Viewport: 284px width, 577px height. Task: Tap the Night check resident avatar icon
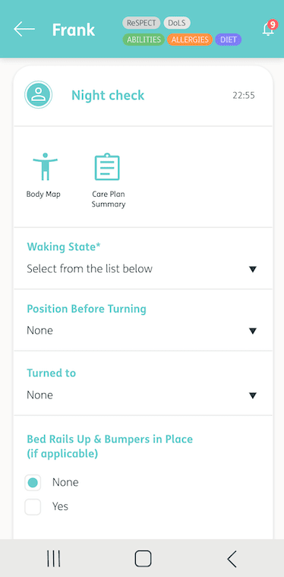point(38,94)
